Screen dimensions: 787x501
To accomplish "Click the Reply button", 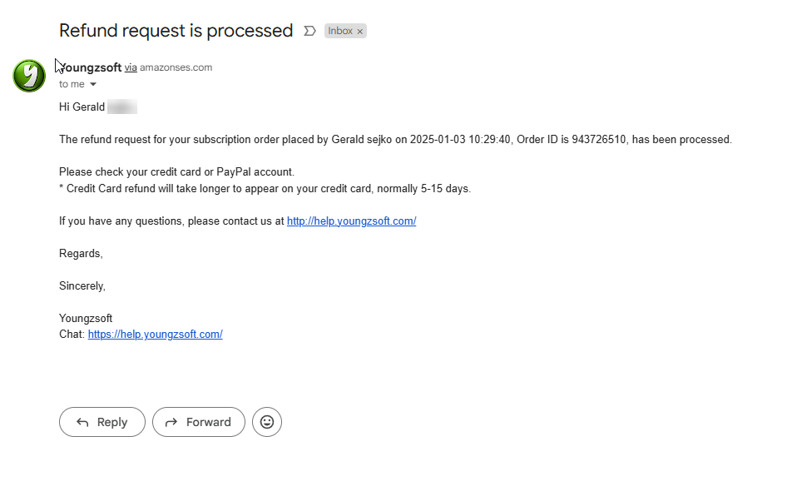I will [102, 422].
